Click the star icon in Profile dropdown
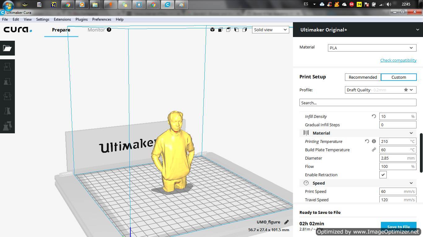 pos(406,90)
